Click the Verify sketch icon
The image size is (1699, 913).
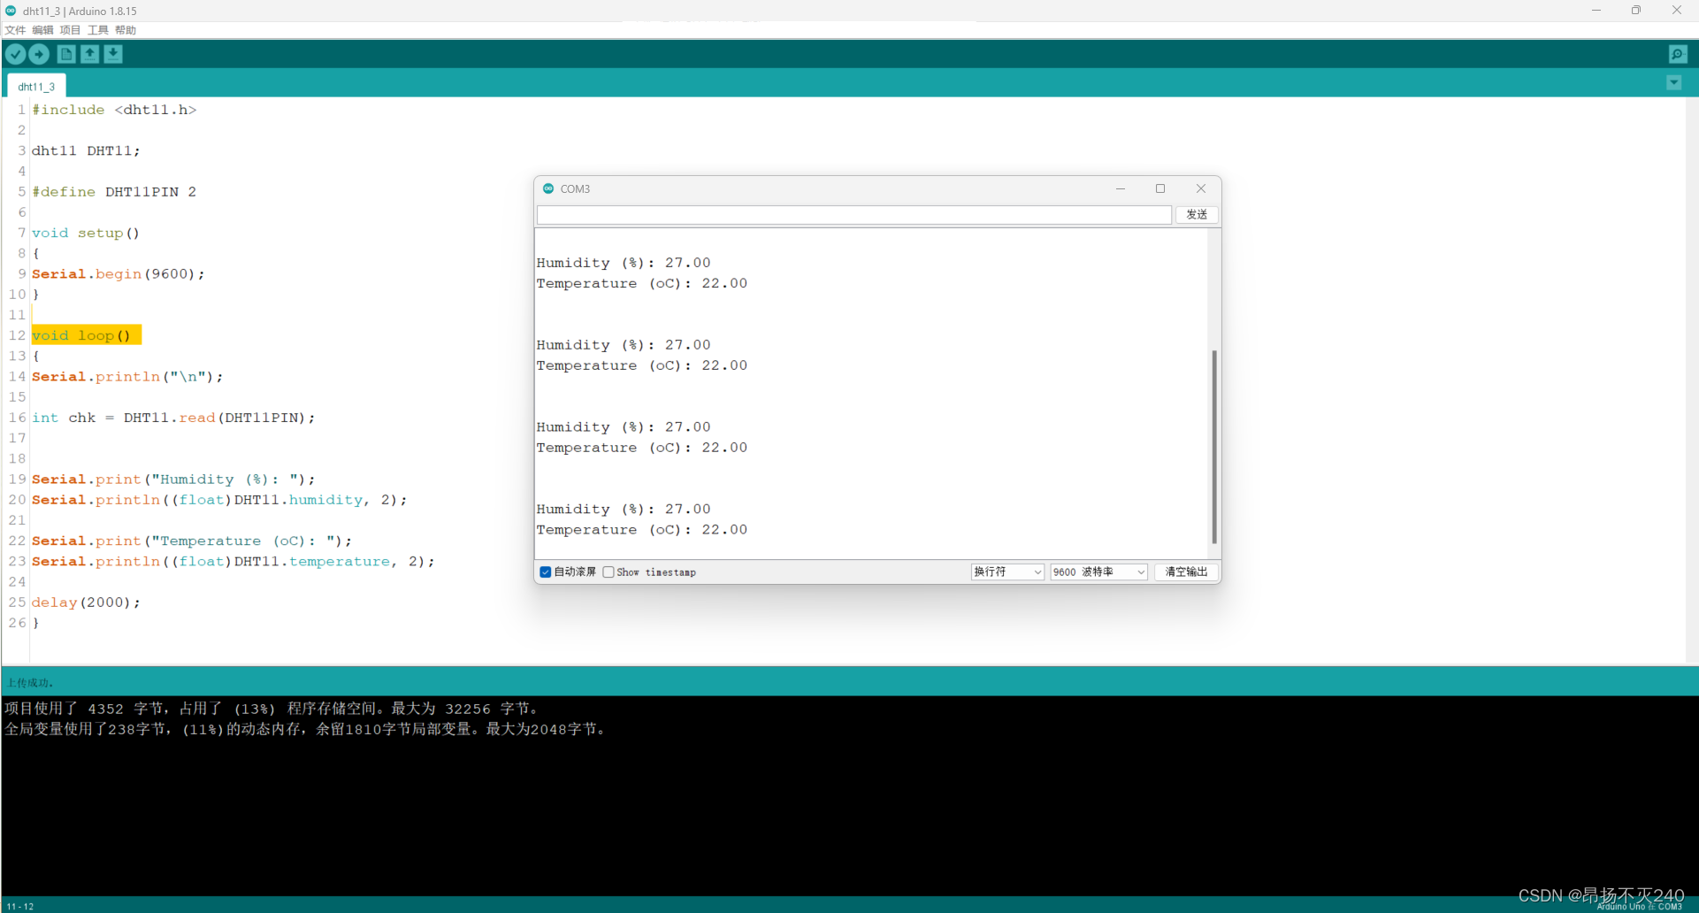pyautogui.click(x=15, y=54)
